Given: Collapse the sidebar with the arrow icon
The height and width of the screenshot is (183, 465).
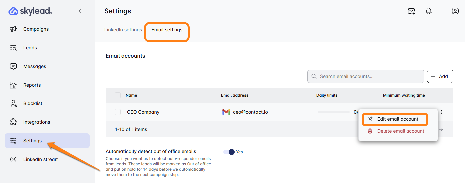Looking at the screenshot, I should (82, 11).
